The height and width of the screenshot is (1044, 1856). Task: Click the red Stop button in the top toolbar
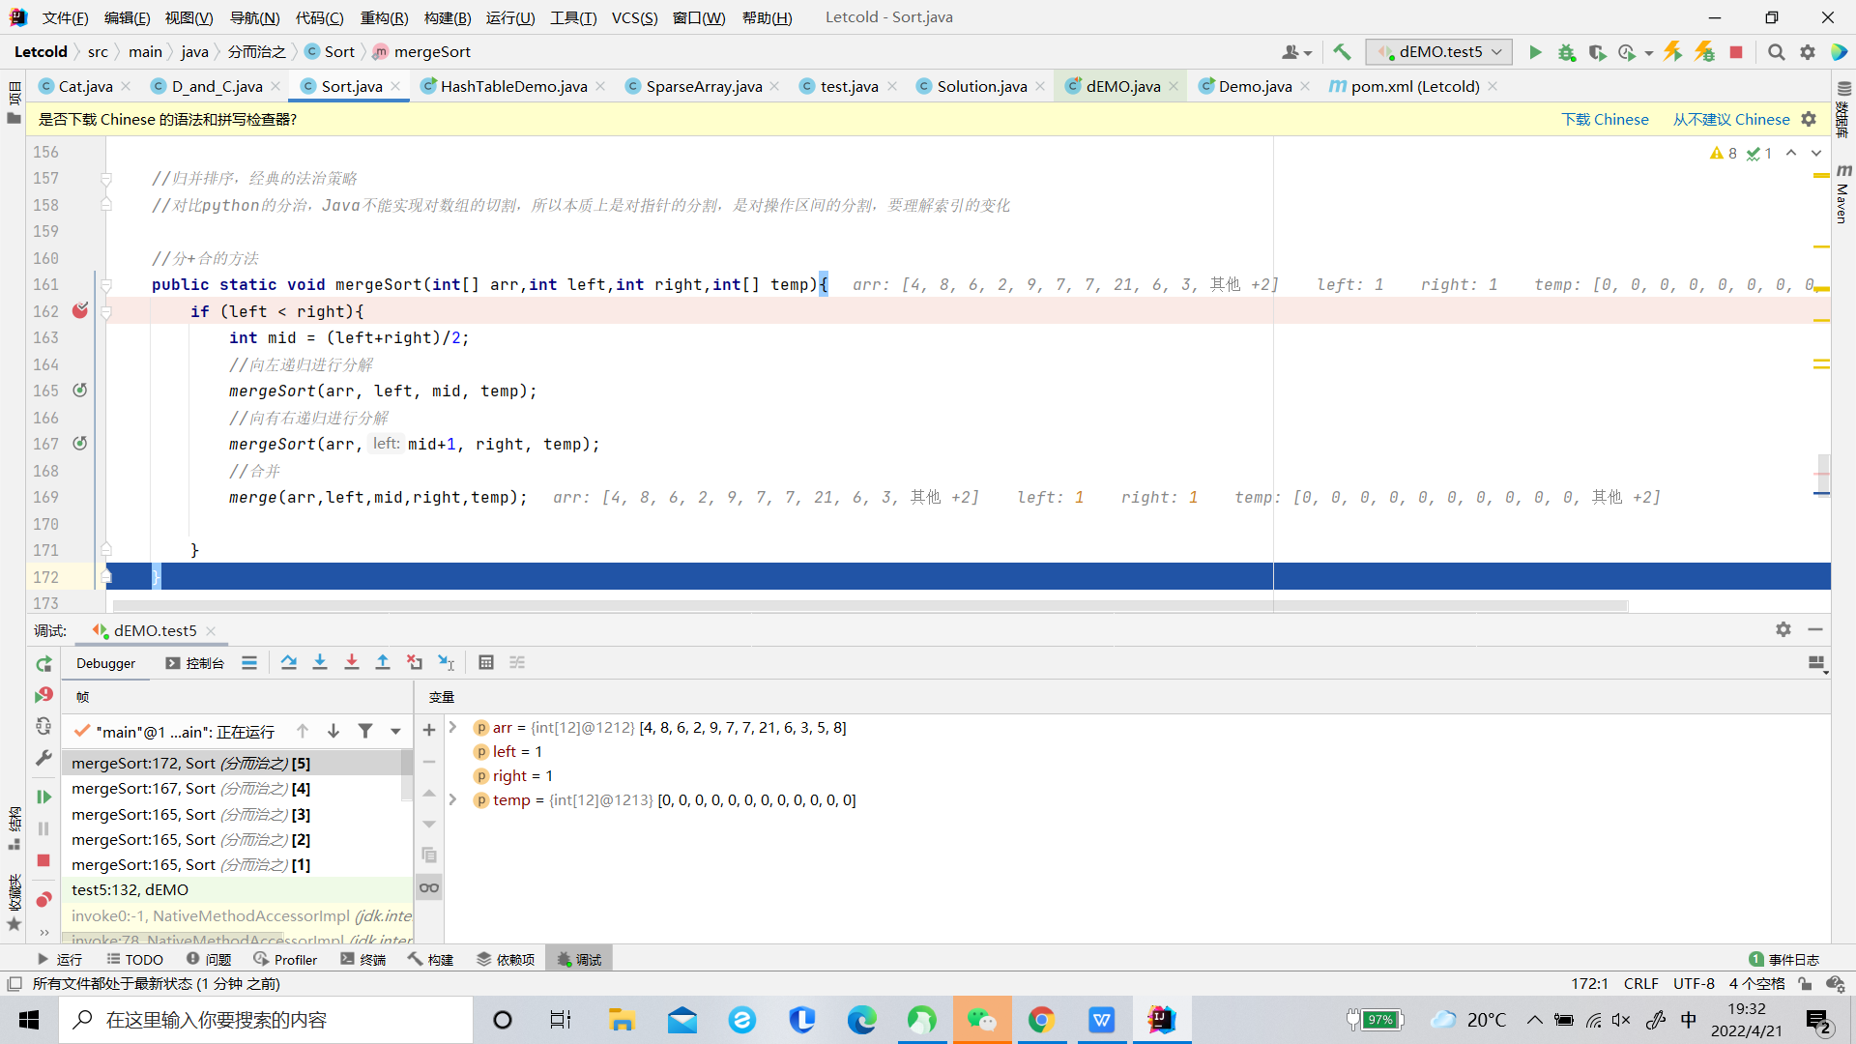pyautogui.click(x=1736, y=52)
